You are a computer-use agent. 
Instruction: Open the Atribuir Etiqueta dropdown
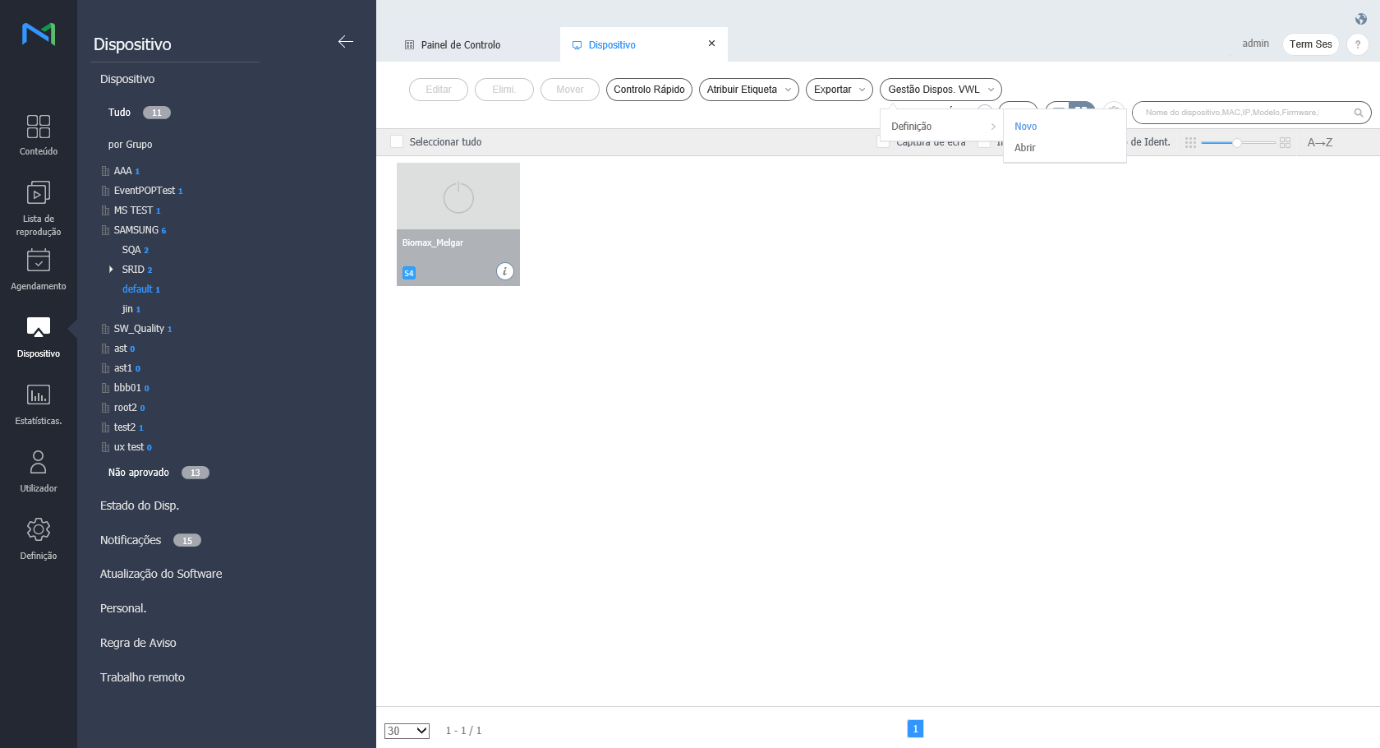click(749, 90)
